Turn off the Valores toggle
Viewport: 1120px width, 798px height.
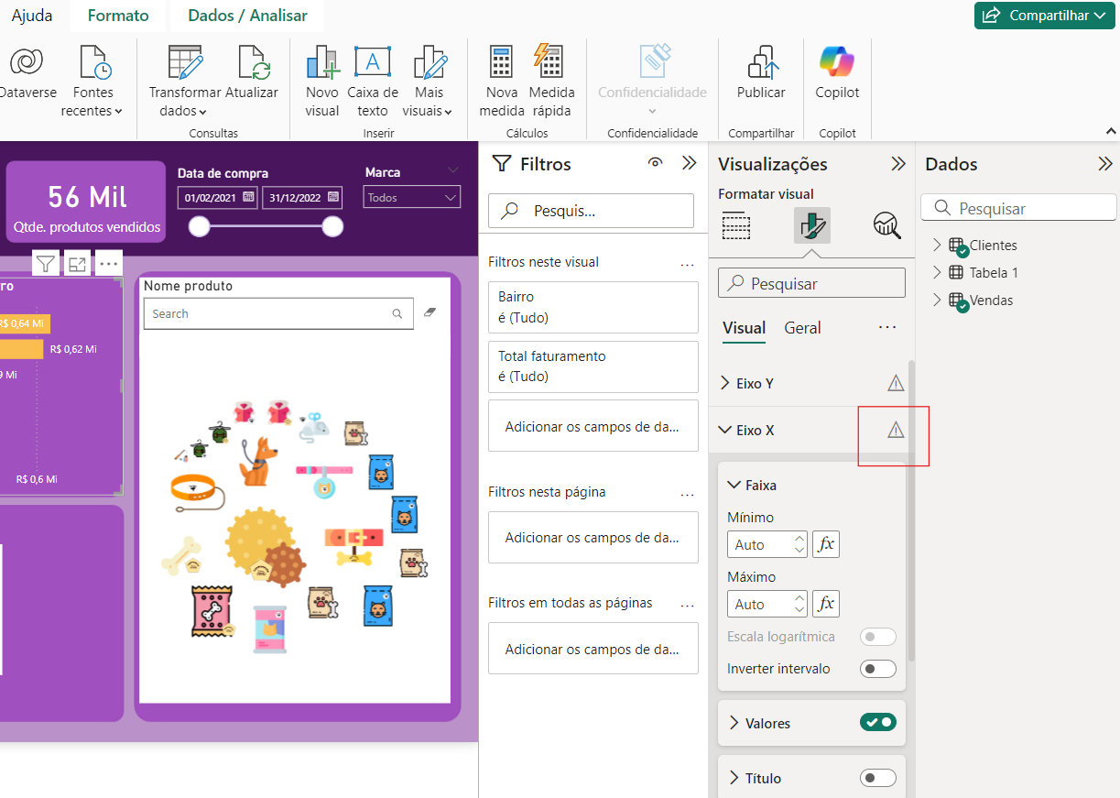[x=877, y=723]
